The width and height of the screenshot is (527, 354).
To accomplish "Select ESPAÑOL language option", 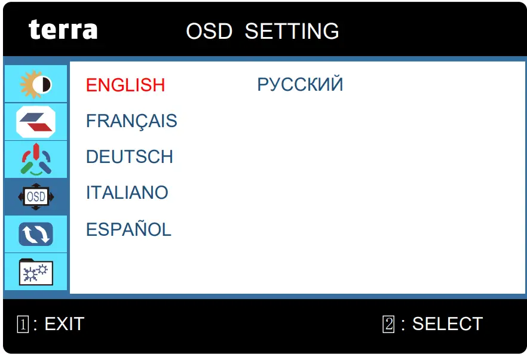I will click(x=128, y=229).
